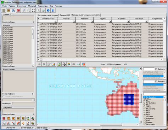Click the 'Название' column header

pyautogui.click(x=84, y=19)
